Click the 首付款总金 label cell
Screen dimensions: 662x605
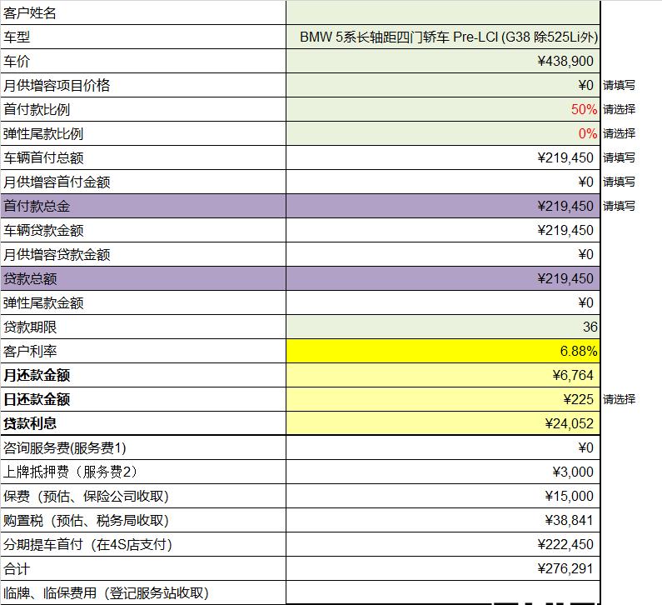[x=143, y=206]
